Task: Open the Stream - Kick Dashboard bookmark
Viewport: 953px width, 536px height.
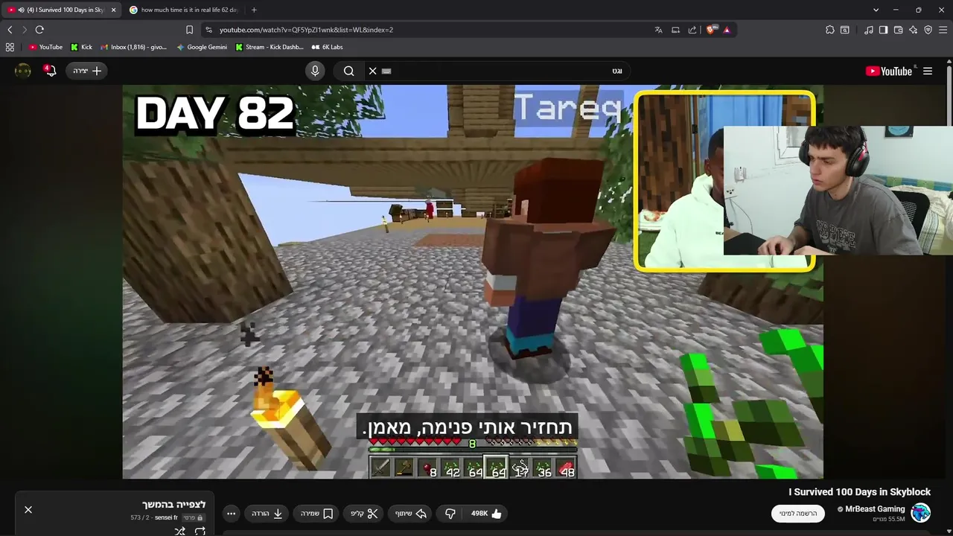Action: (x=270, y=47)
